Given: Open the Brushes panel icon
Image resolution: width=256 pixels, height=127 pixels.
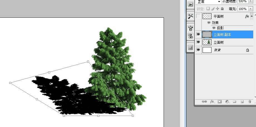Looking at the screenshot, I should coord(190,28).
